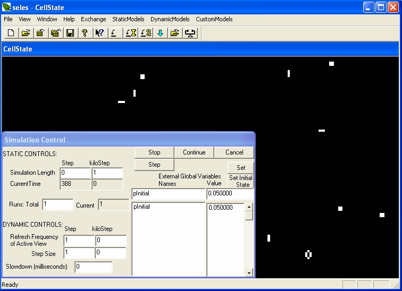Click the cyan down arrow icon

click(x=161, y=33)
